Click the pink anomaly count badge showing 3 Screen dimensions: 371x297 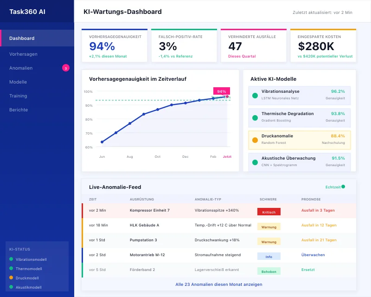[65, 68]
